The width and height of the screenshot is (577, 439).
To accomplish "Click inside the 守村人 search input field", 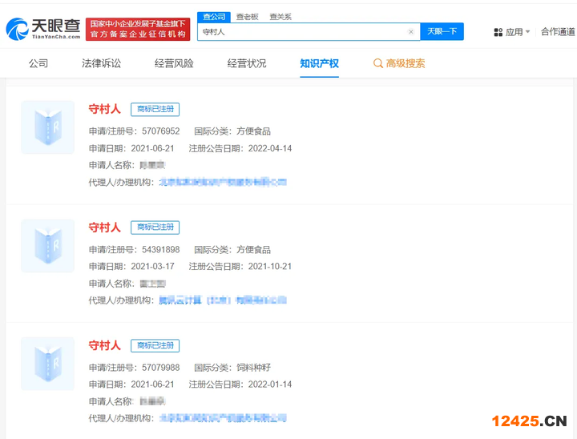I will coord(301,32).
